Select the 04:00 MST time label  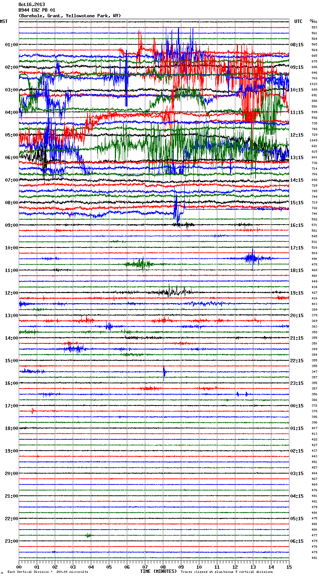12,112
